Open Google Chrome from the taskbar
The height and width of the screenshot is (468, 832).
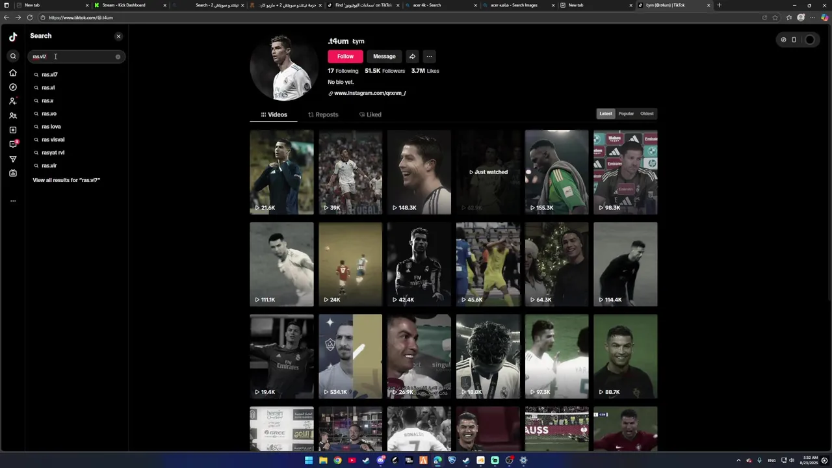tap(337, 460)
